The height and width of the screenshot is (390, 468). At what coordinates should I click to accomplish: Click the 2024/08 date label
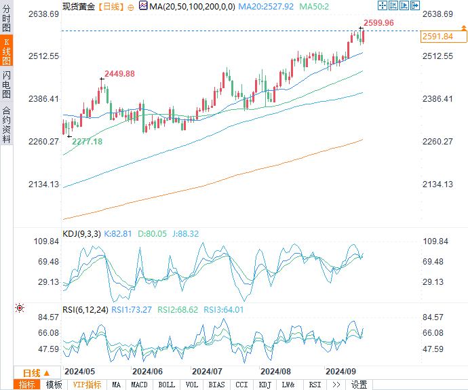click(275, 372)
